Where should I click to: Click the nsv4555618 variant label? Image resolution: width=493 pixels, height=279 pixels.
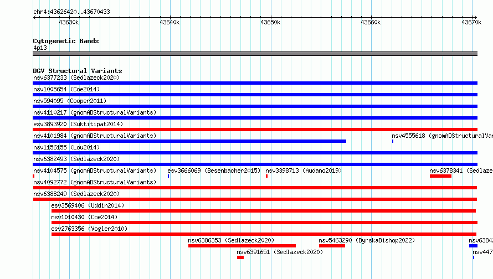tap(442, 136)
